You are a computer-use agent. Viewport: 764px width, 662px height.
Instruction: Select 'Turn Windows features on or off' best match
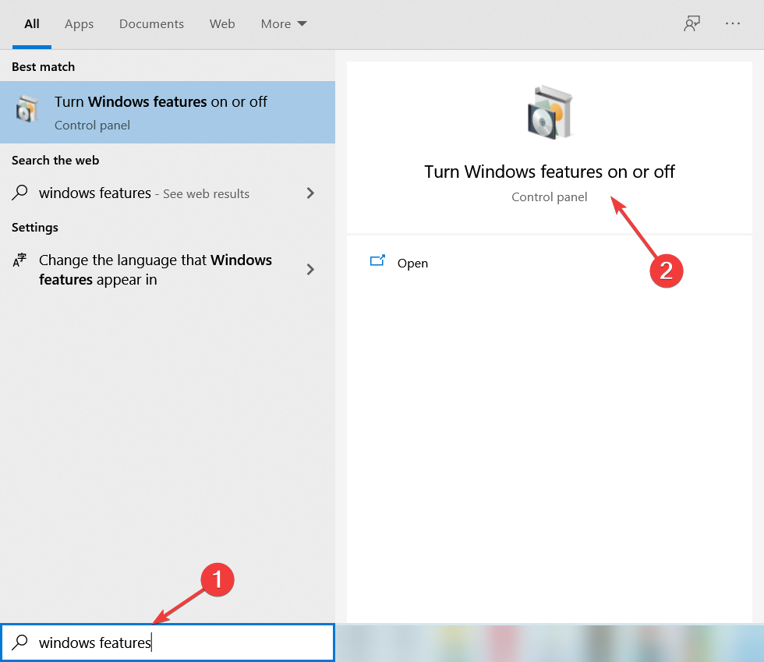pyautogui.click(x=168, y=112)
